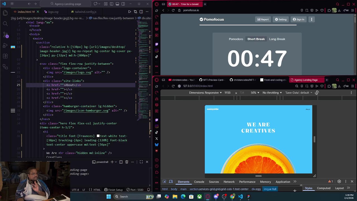Open Source Control view in VS Code
Viewport: 357px width, 201px height.
coord(5,35)
